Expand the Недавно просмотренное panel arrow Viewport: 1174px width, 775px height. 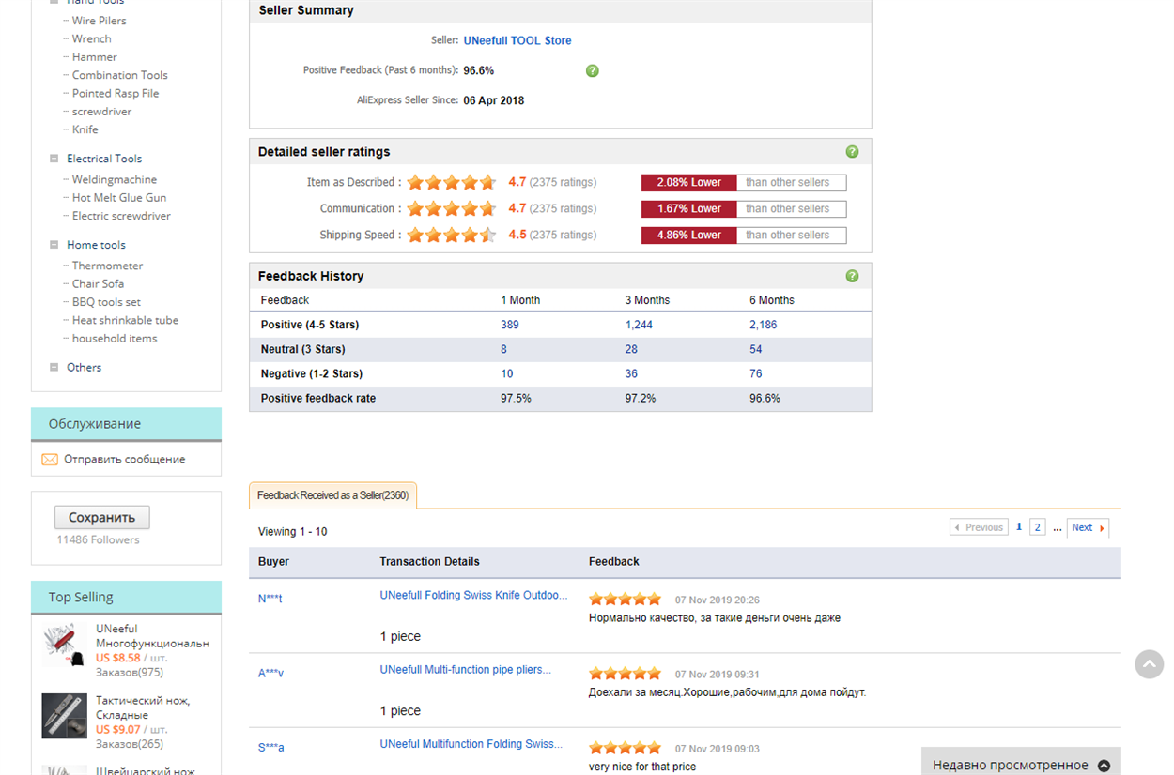pos(1104,765)
